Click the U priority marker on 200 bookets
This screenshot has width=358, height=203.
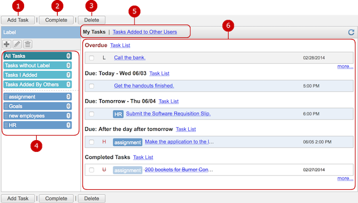104,170
